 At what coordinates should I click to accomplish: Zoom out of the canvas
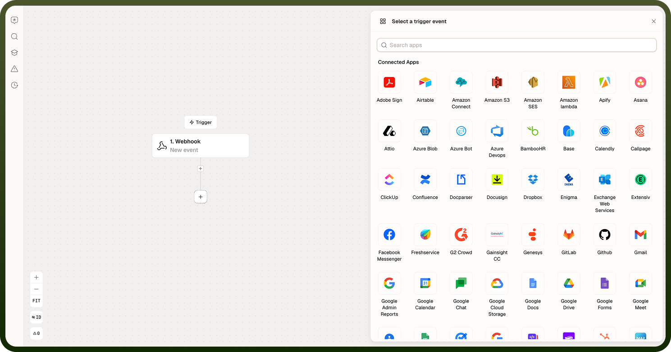(x=37, y=289)
